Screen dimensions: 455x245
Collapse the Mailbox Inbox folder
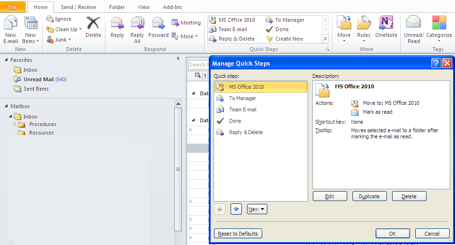tap(10, 116)
